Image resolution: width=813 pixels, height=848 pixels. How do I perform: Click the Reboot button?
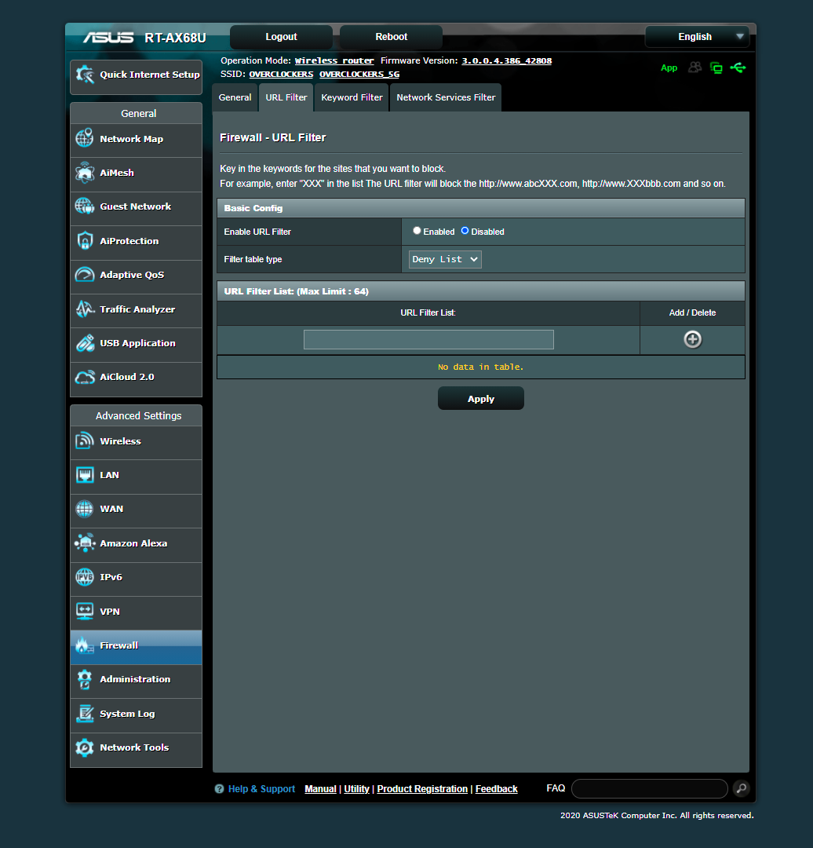tap(392, 37)
